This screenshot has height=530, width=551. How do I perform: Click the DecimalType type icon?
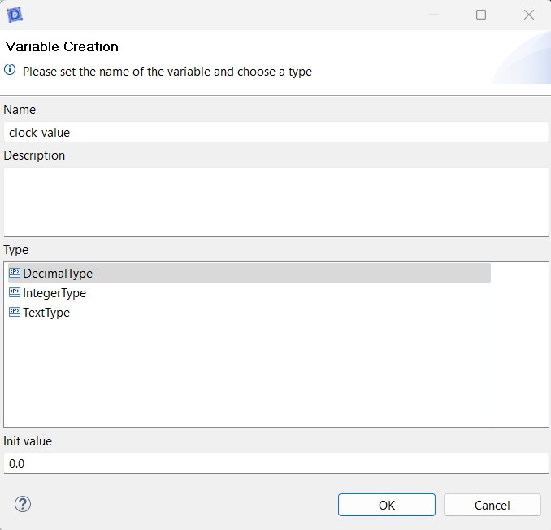pyautogui.click(x=15, y=273)
